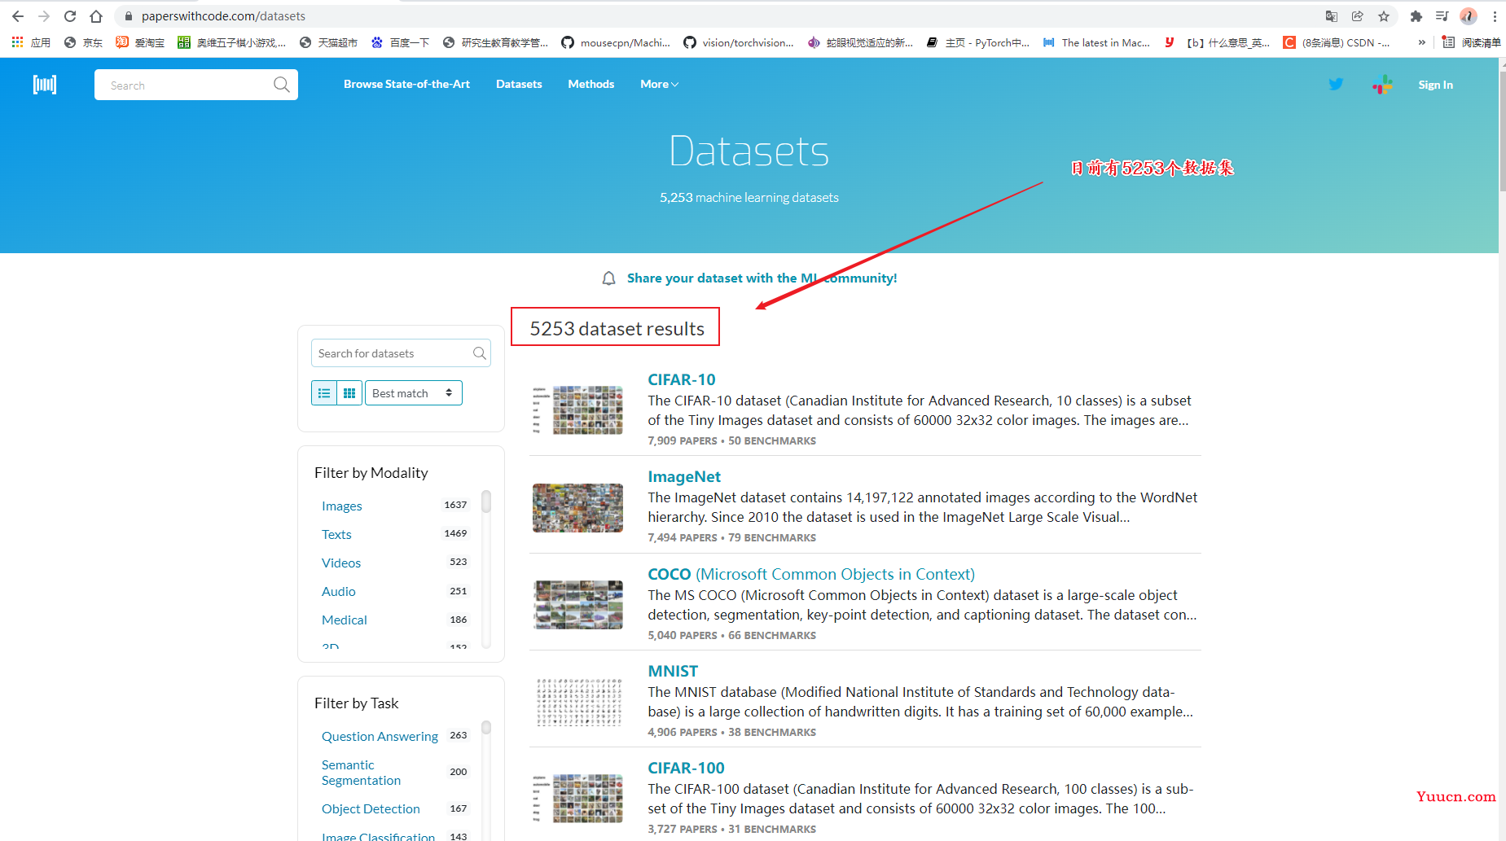This screenshot has width=1506, height=841.
Task: Filter by Semantic Segmentation task
Action: pos(361,773)
